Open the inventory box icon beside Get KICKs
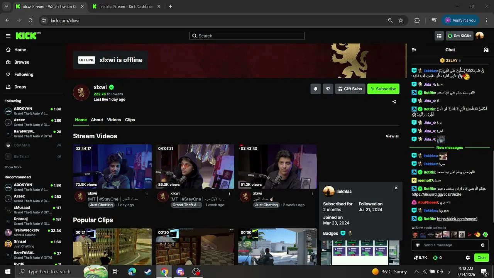 (439, 36)
